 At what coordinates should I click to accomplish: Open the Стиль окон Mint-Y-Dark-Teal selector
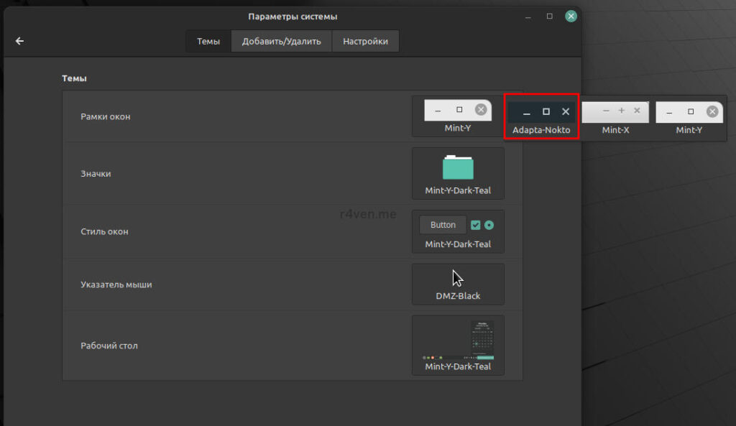point(458,231)
